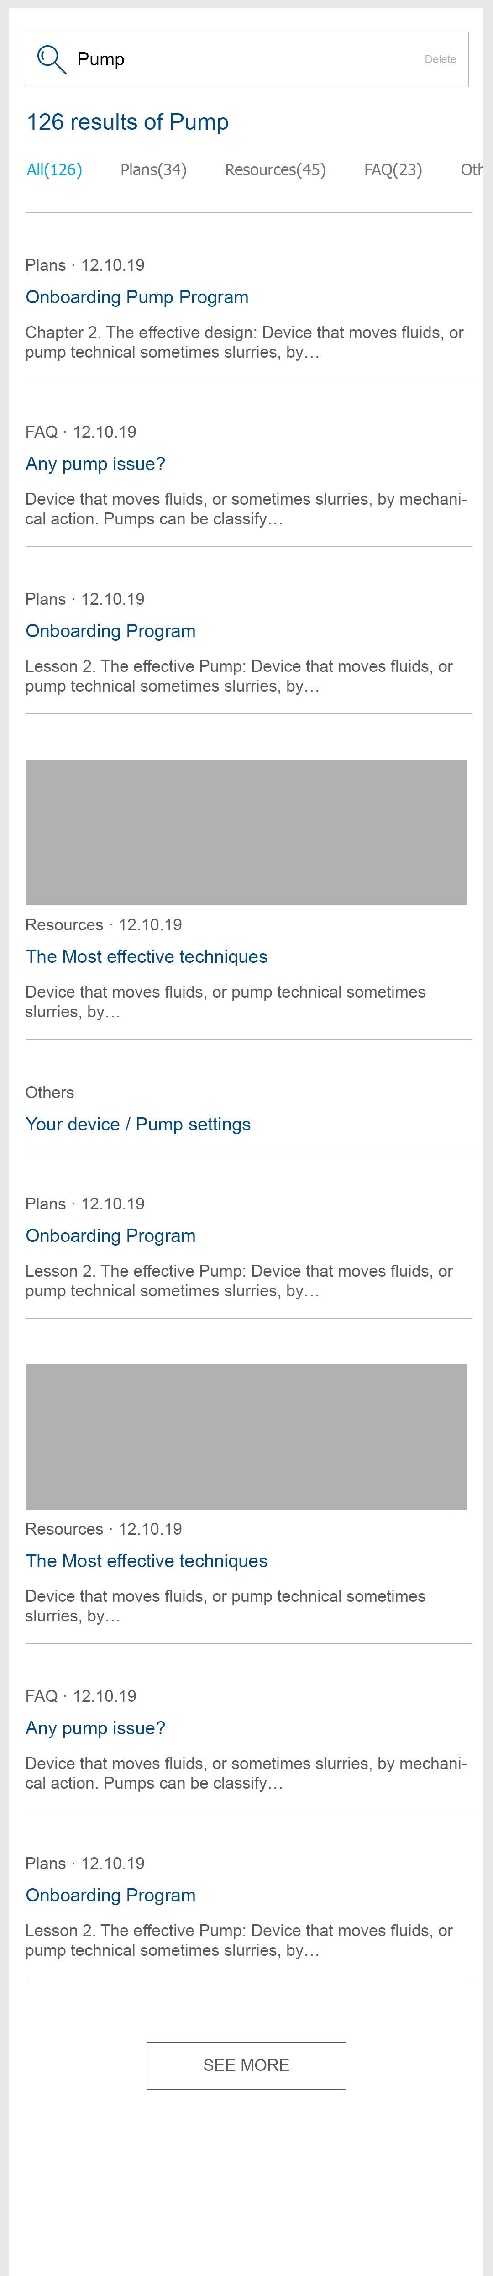Image resolution: width=493 pixels, height=2276 pixels.
Task: Open the last Onboarding Program result link
Action: [x=110, y=1895]
